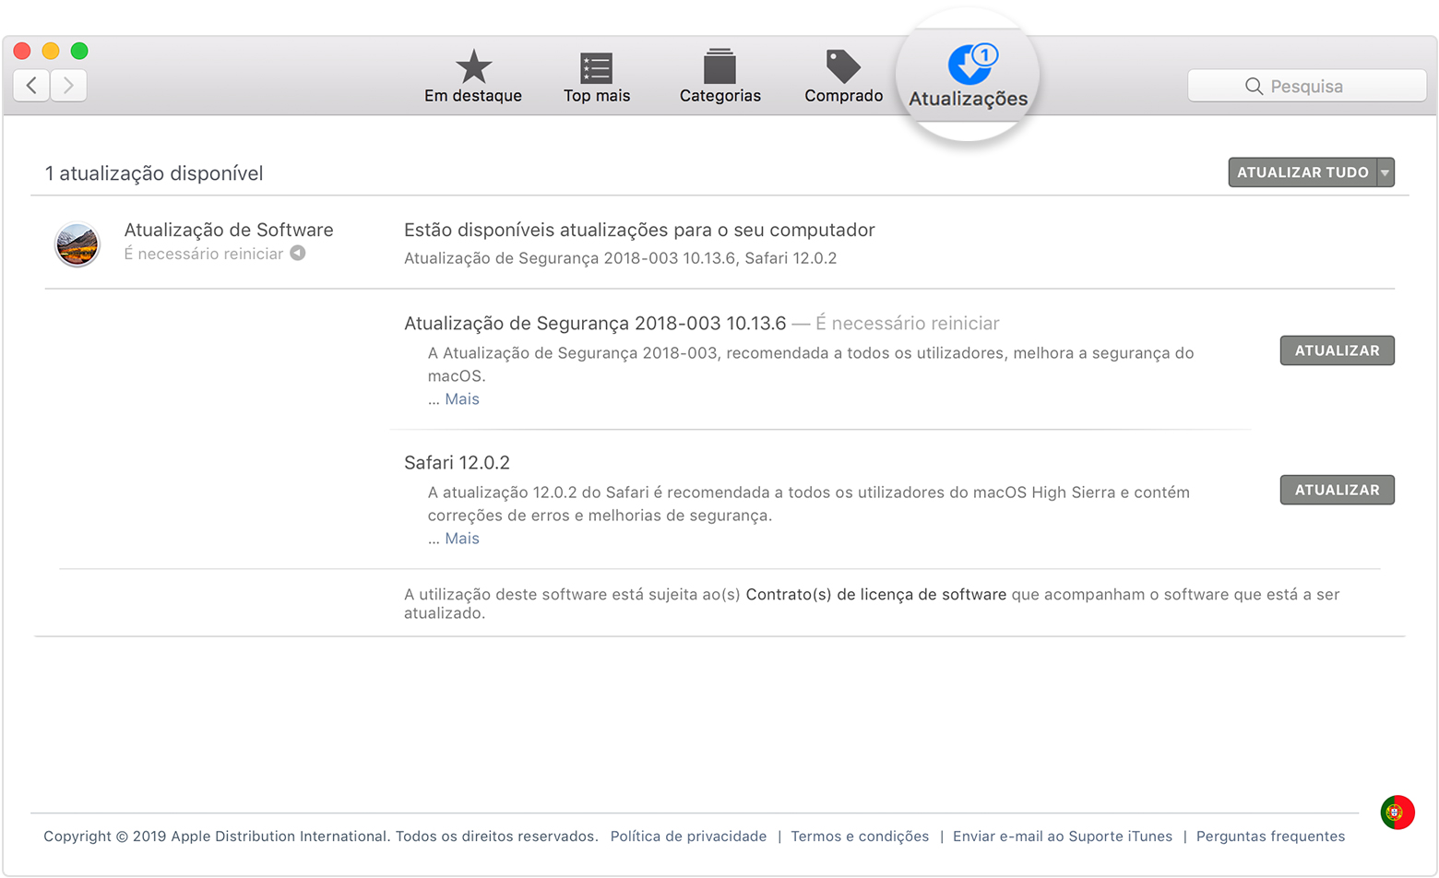Click the Atualizar Tudo button
This screenshot has width=1439, height=878.
point(1302,172)
